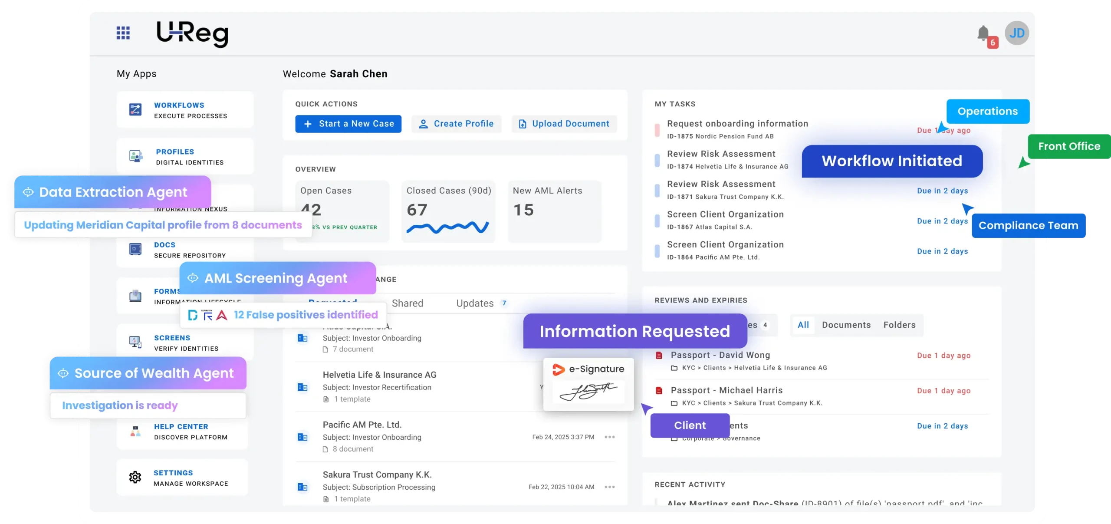Click the Upload Document button
Image resolution: width=1111 pixels, height=524 pixels.
(564, 124)
